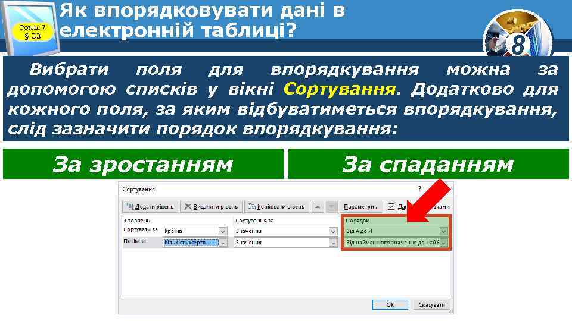
Task: Toggle the data has headers checkbox
Action: (391, 206)
